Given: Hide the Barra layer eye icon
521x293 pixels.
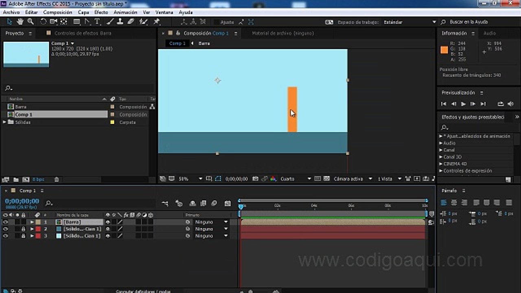Looking at the screenshot, I should point(5,222).
